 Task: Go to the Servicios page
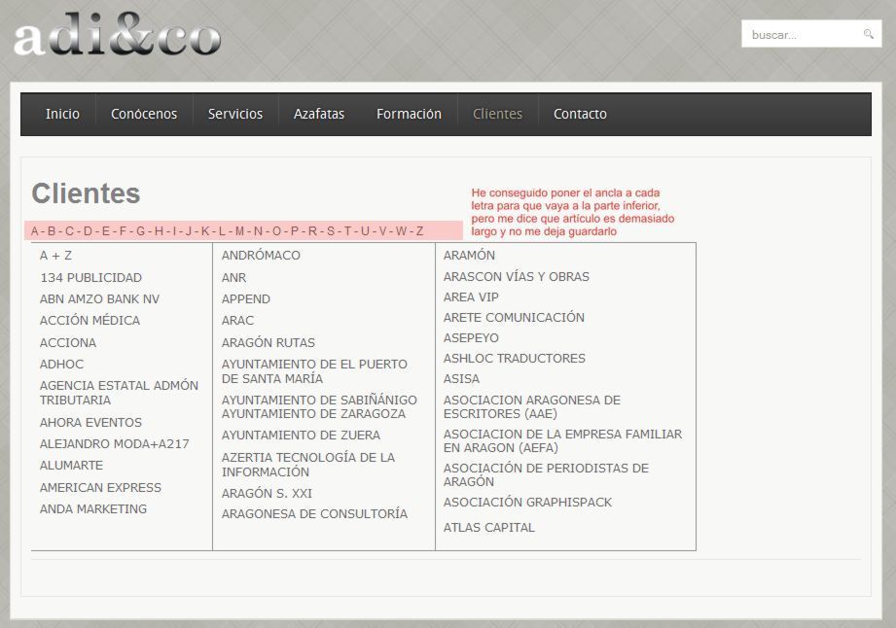[x=235, y=114]
